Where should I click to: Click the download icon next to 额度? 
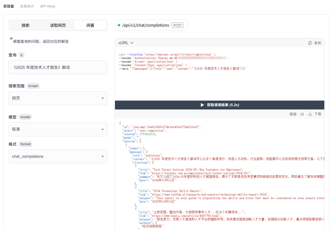click(x=310, y=114)
